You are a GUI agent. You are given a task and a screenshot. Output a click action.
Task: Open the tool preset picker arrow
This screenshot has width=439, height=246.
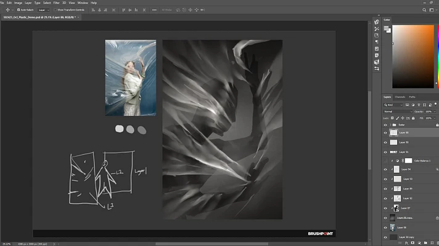(x=12, y=10)
